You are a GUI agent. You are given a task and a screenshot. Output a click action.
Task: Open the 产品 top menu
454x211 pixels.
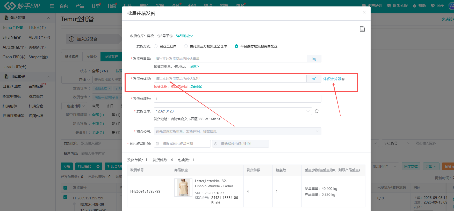(x=80, y=6)
